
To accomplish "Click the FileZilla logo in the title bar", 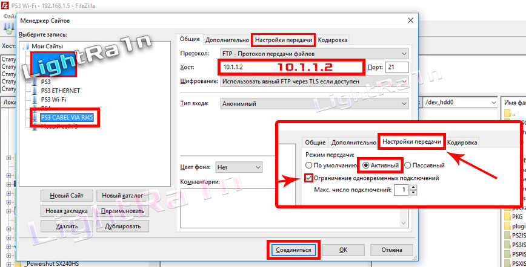I will 5,5.
